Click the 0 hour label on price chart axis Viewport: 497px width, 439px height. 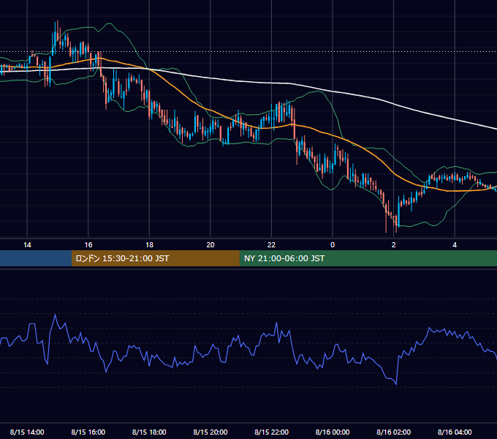(333, 245)
